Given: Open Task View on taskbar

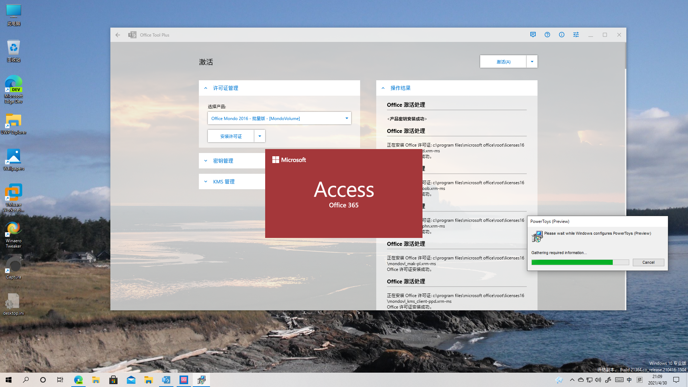Looking at the screenshot, I should tap(60, 380).
